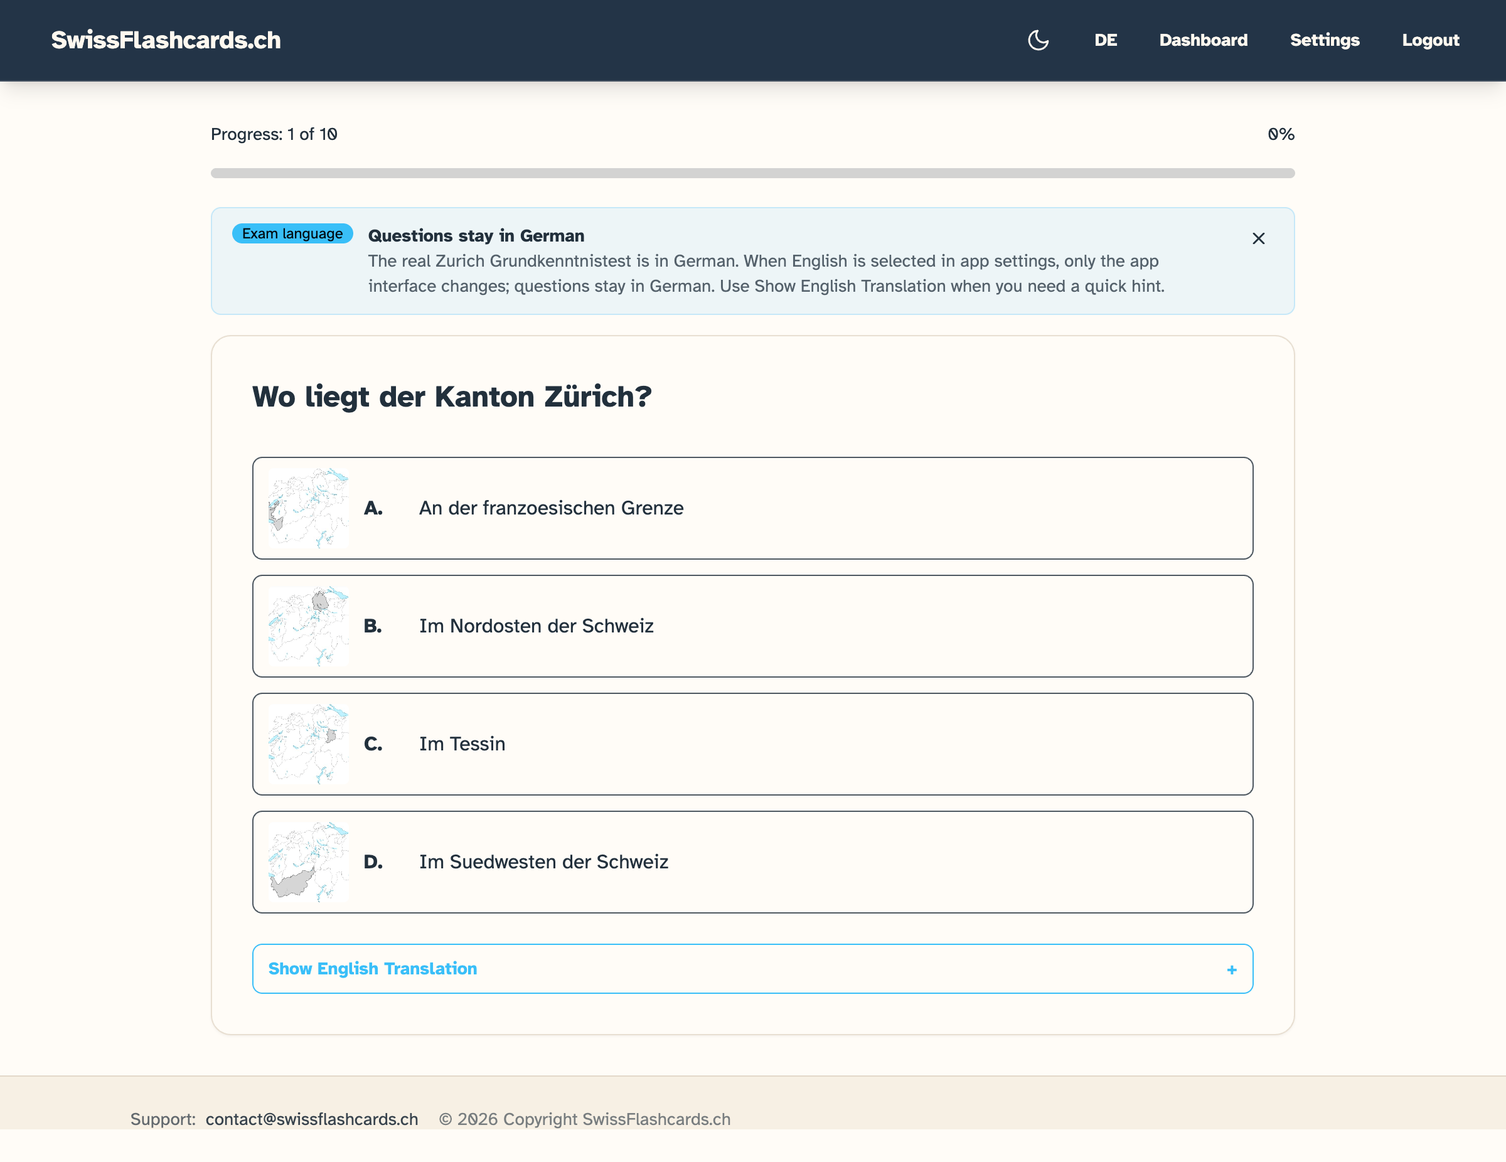Viewport: 1506px width, 1162px height.
Task: Click the '0%' progress value
Action: tap(1281, 134)
